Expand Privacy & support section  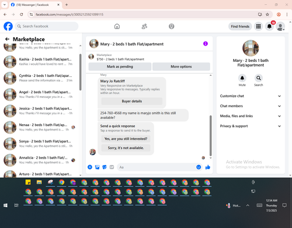251,126
